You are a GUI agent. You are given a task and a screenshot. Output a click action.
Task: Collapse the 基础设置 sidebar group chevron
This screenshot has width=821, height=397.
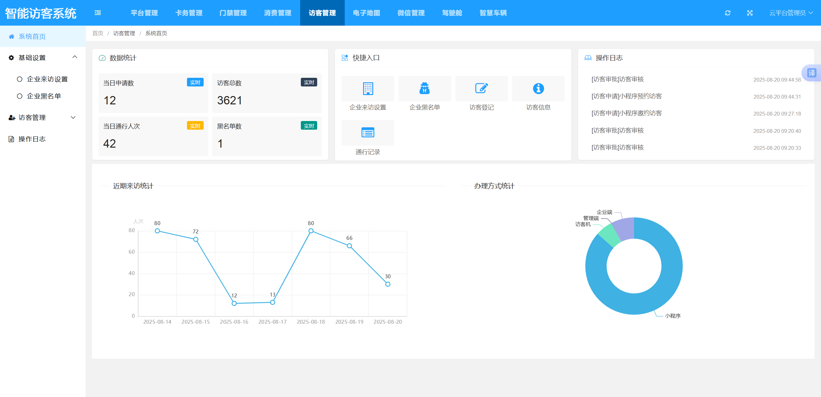(75, 57)
